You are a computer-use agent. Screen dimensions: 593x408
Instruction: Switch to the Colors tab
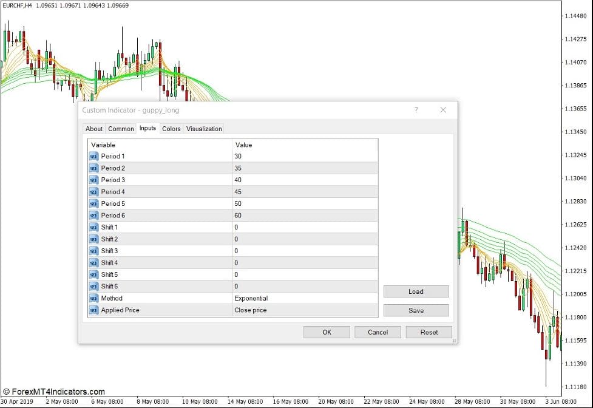click(x=171, y=129)
